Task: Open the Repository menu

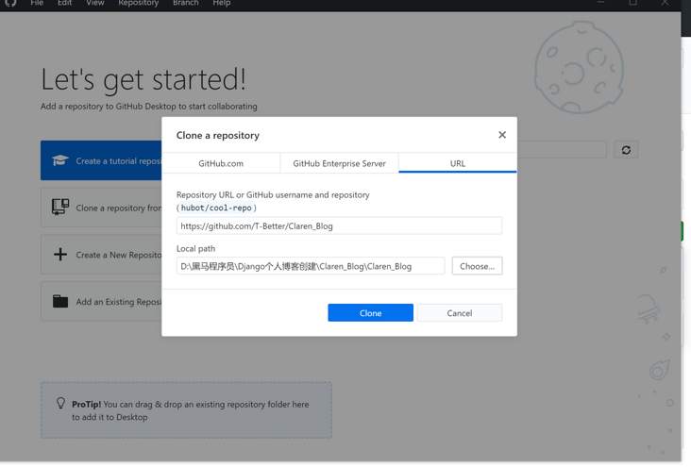Action: (139, 3)
